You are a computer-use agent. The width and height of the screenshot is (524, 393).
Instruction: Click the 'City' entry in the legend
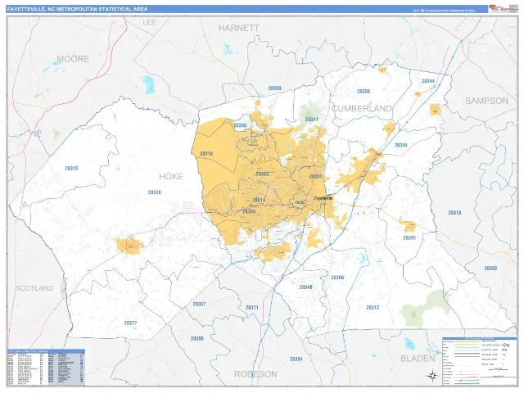pos(506,345)
